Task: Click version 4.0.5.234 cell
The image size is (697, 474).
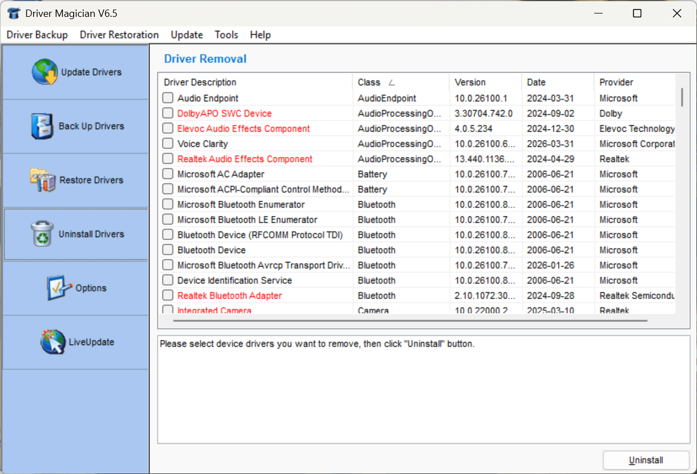Action: pyautogui.click(x=473, y=128)
